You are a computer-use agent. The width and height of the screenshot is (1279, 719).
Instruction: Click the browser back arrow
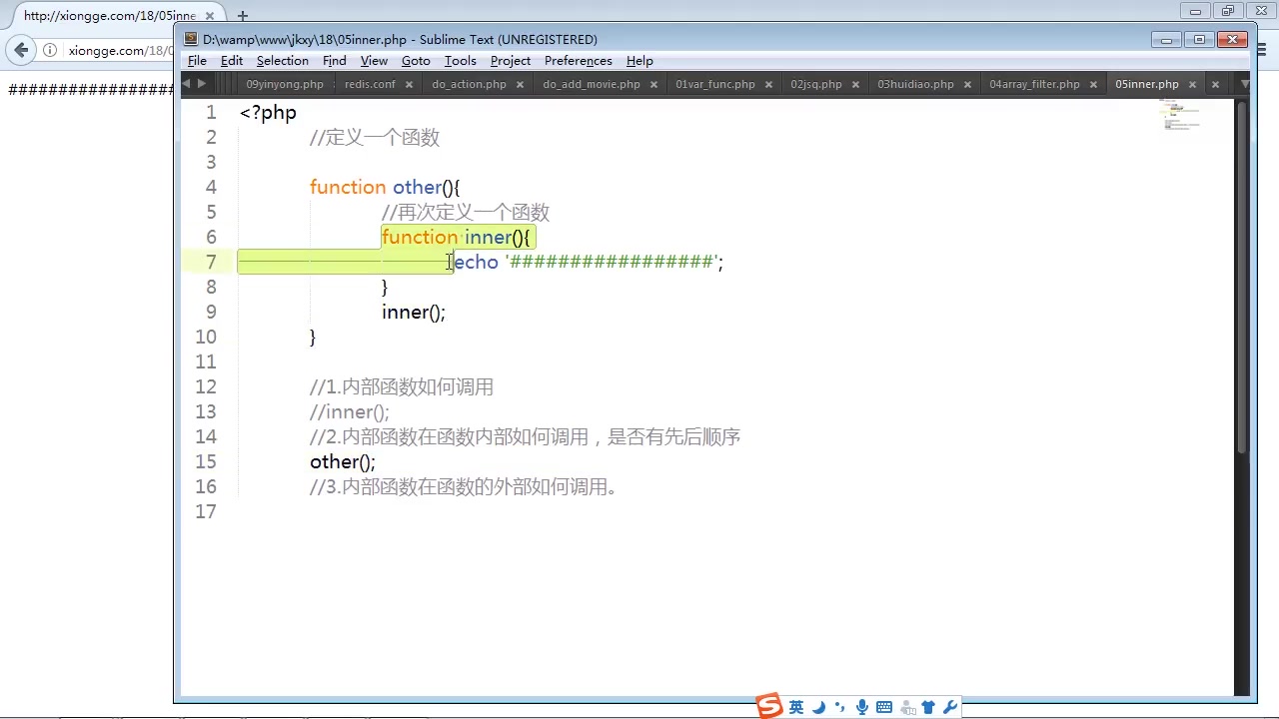pos(21,50)
